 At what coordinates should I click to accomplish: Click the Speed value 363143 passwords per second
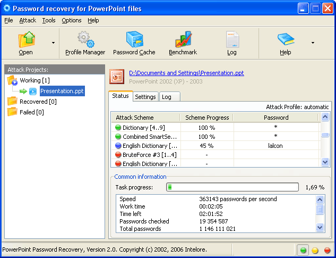tap(238, 199)
